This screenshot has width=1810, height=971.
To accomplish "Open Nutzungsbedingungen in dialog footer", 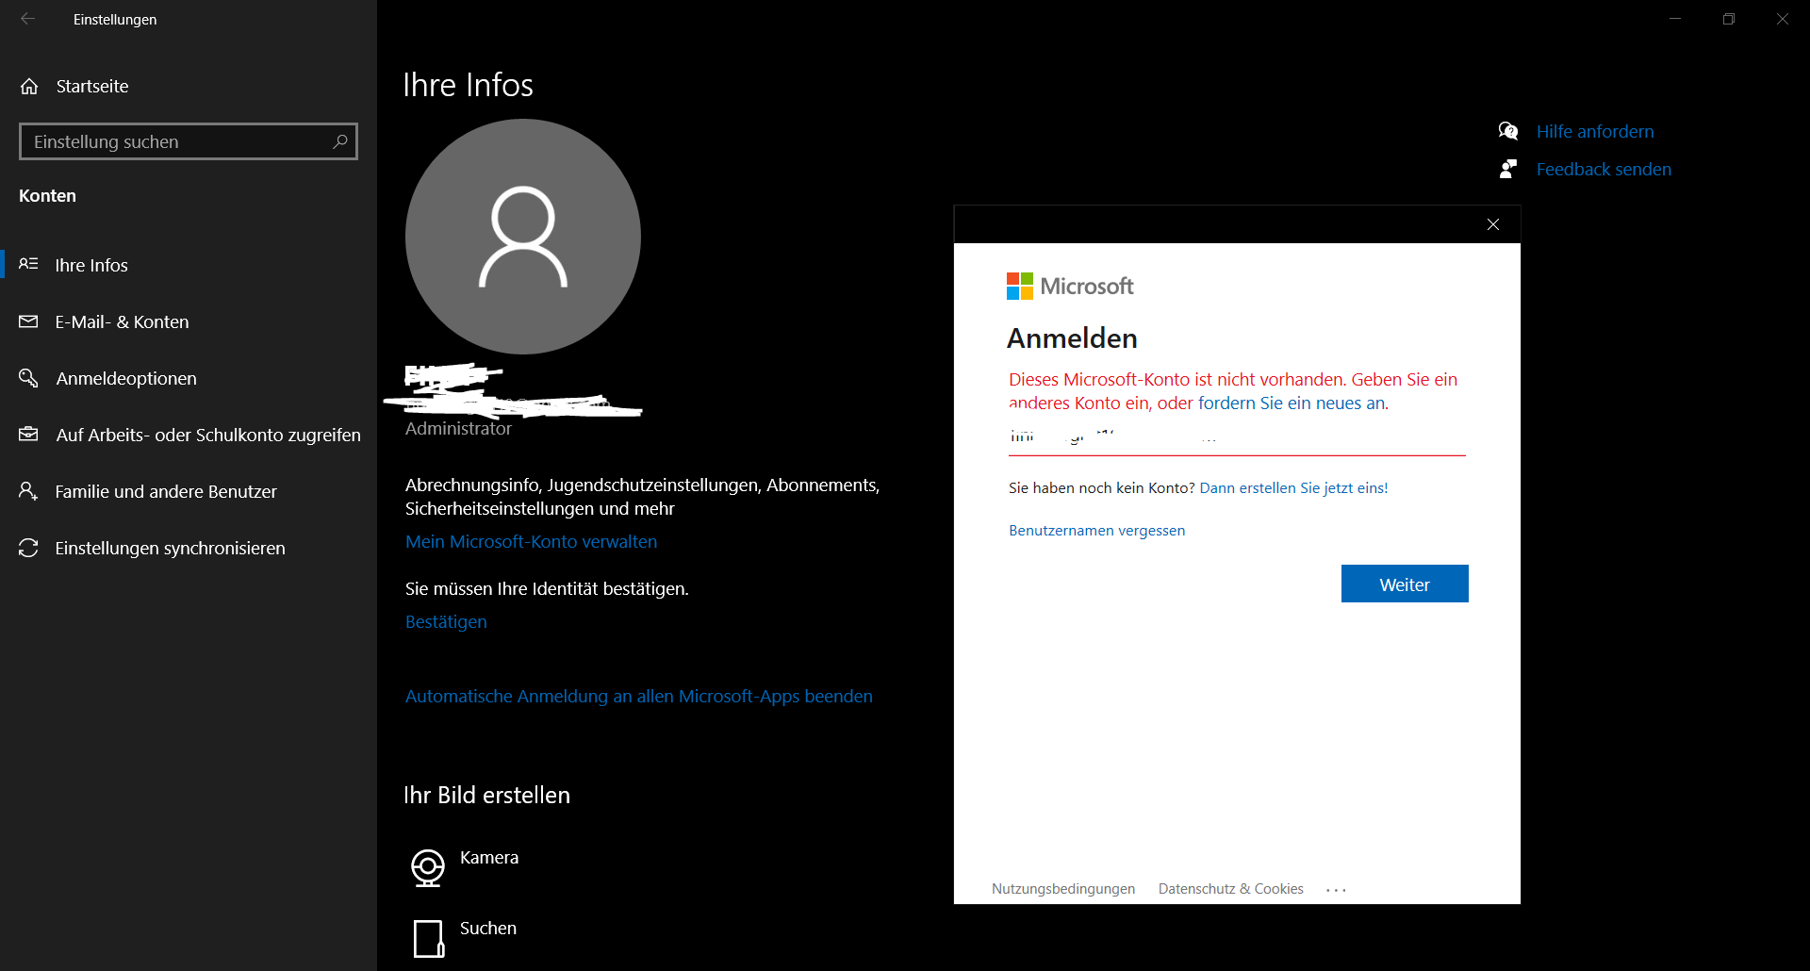I will coord(1063,889).
